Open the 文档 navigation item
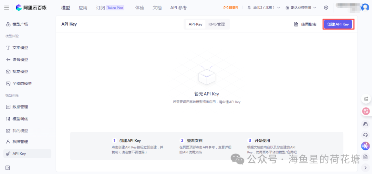This screenshot has width=372, height=174. [x=157, y=8]
